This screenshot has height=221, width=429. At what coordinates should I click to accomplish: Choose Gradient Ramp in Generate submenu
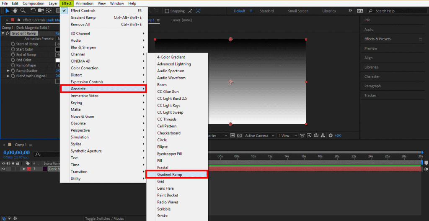coord(176,174)
